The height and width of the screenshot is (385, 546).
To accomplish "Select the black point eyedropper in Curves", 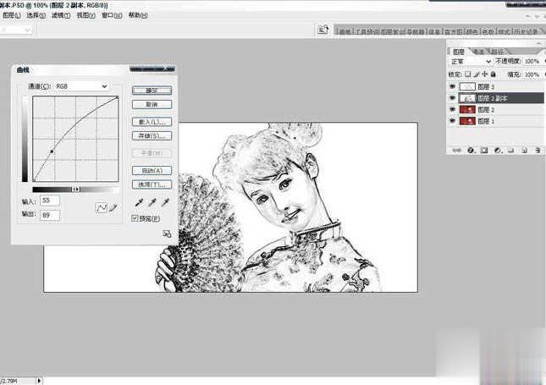I will 138,204.
